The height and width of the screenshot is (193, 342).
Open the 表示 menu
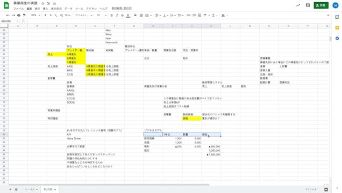[38, 9]
